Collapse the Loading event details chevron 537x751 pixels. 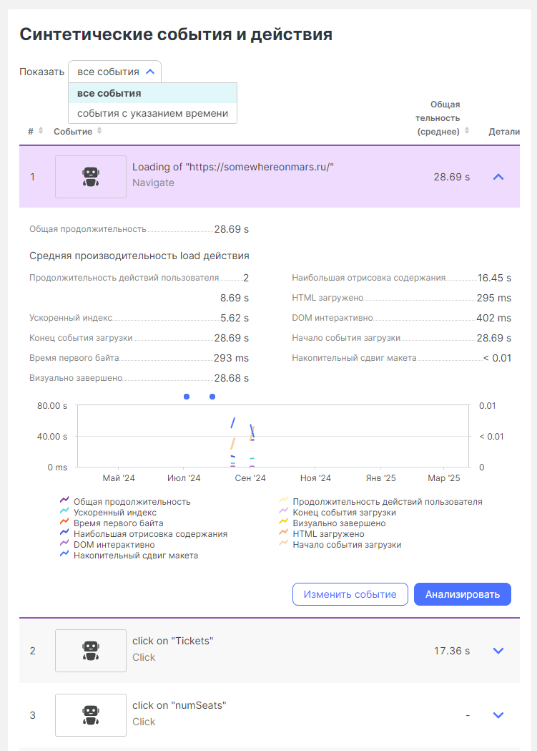pyautogui.click(x=498, y=177)
